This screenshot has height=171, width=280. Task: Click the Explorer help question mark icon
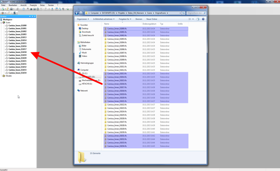pos(203,19)
